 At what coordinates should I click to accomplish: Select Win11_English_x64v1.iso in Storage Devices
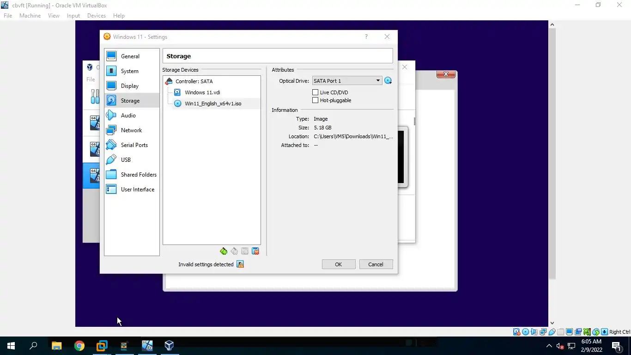pyautogui.click(x=213, y=104)
